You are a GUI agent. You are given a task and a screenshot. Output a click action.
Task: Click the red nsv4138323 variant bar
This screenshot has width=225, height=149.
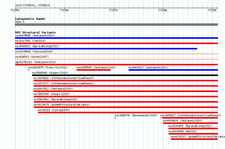coord(194,139)
